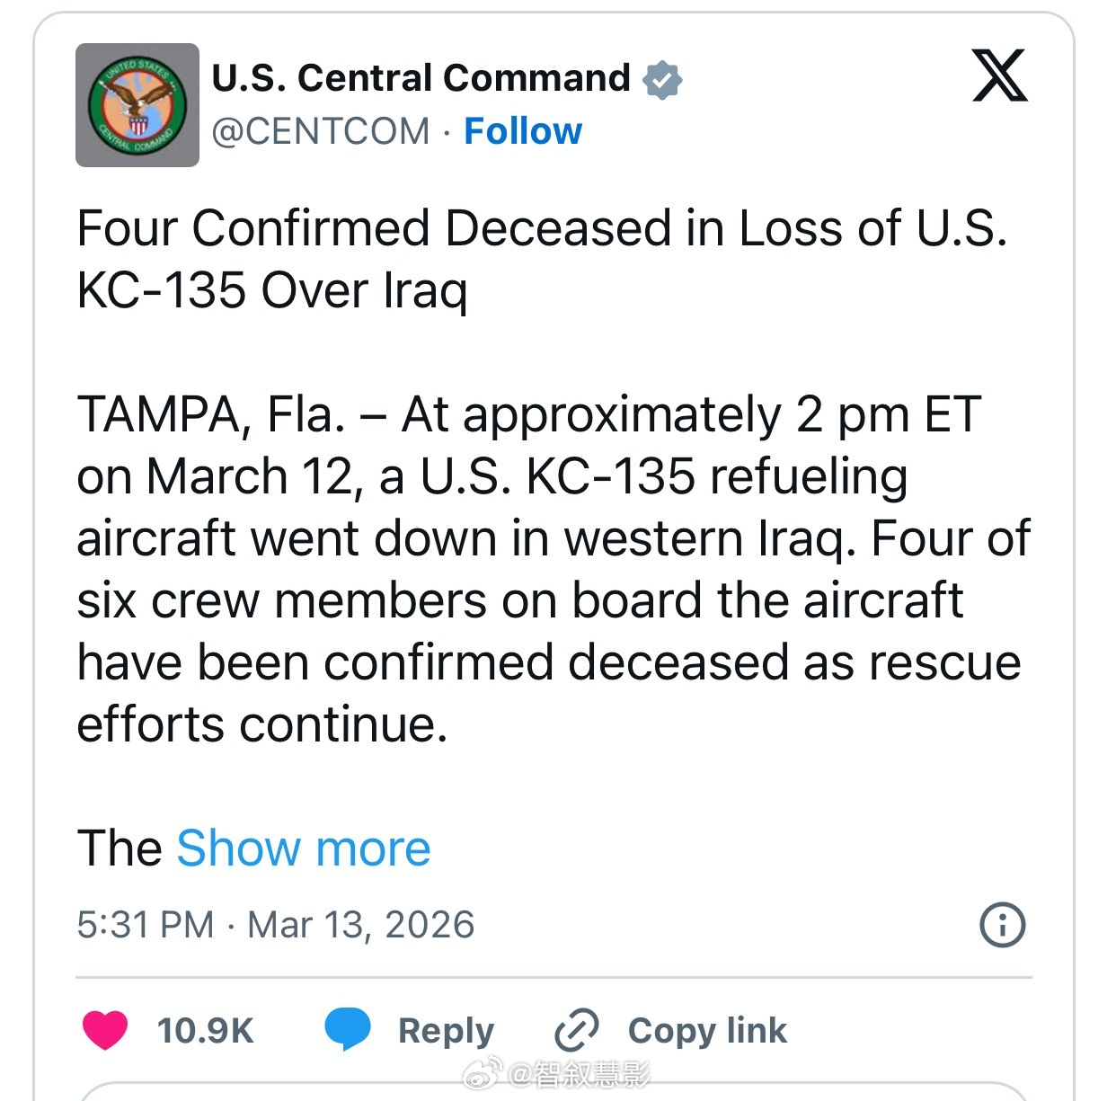Click the Copy link chain icon
The height and width of the screenshot is (1101, 1116).
(579, 1030)
